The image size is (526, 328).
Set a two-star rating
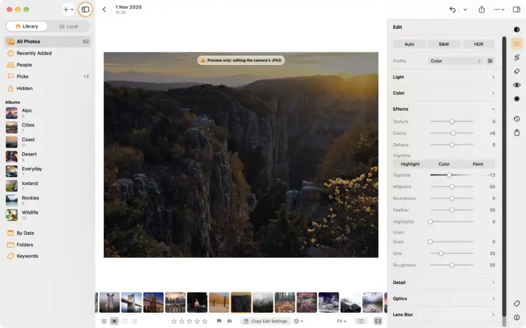[181, 321]
